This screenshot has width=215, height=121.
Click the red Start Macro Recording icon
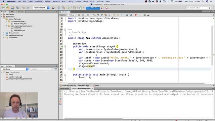click(136, 15)
